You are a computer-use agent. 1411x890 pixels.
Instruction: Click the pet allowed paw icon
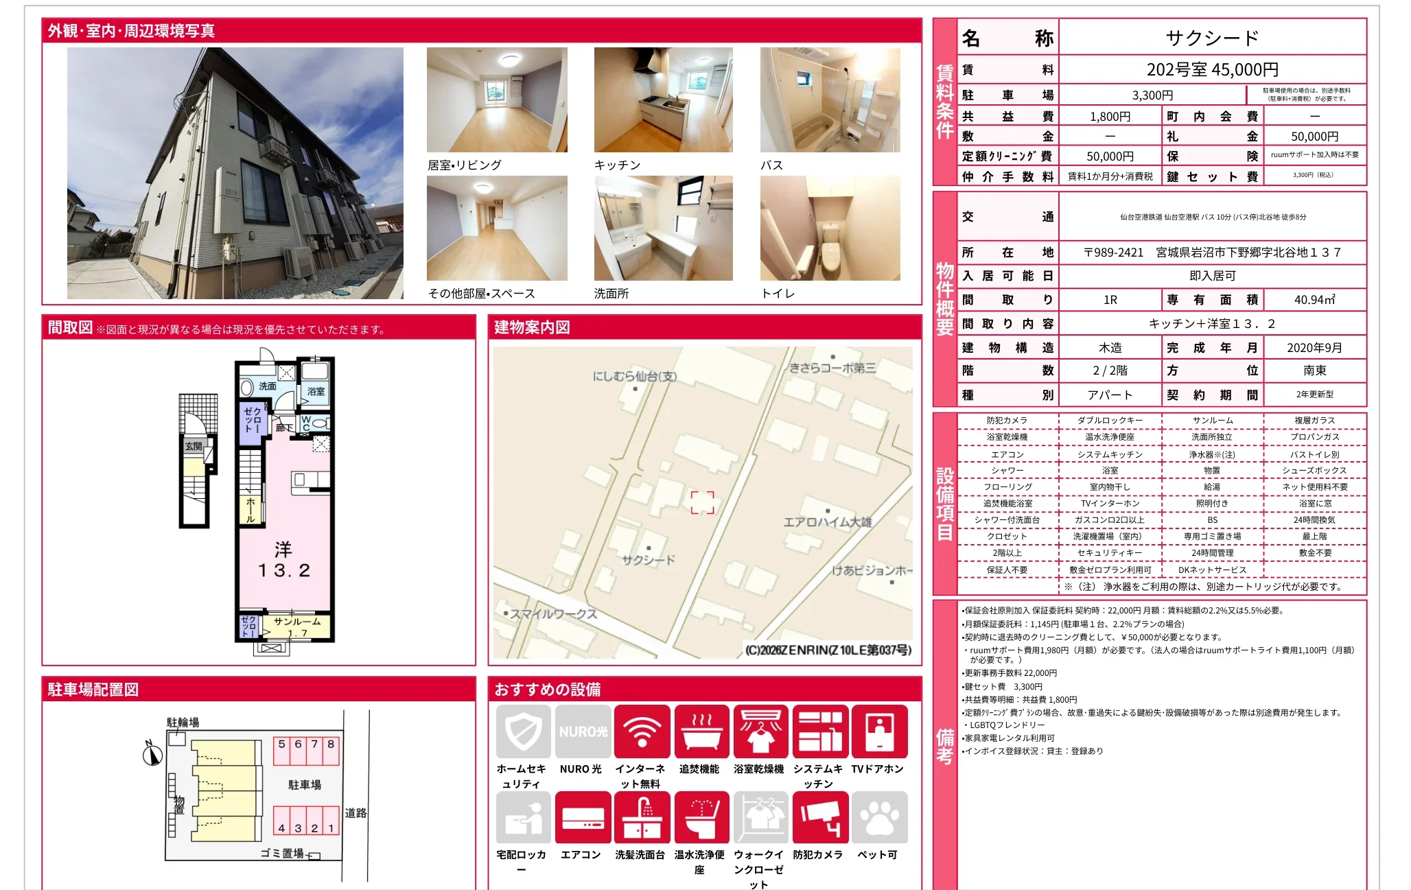[x=879, y=817]
